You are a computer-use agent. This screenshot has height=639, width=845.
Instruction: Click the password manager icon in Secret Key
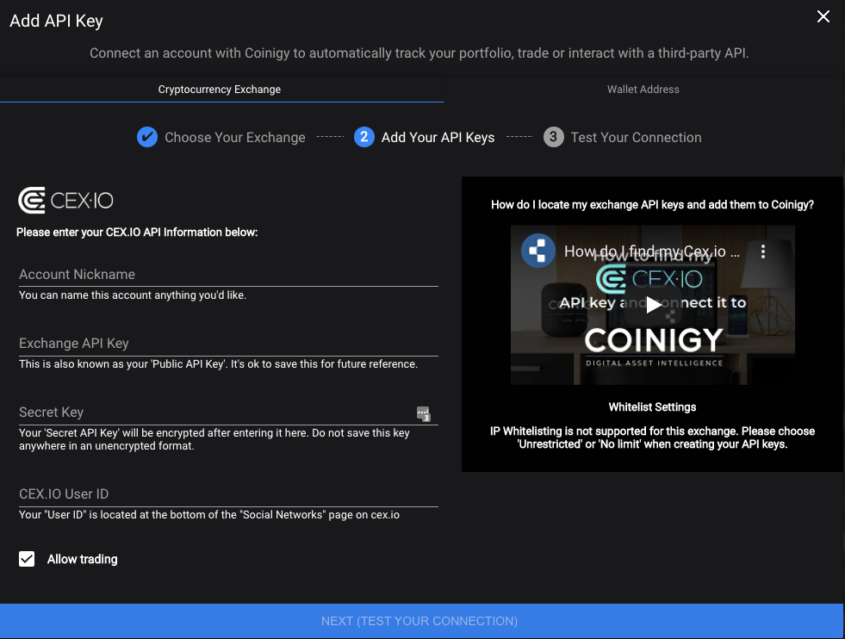coord(424,413)
